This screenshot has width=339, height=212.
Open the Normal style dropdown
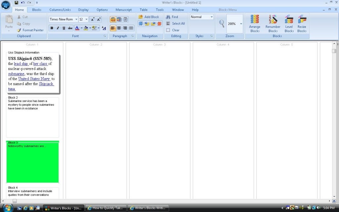click(211, 17)
